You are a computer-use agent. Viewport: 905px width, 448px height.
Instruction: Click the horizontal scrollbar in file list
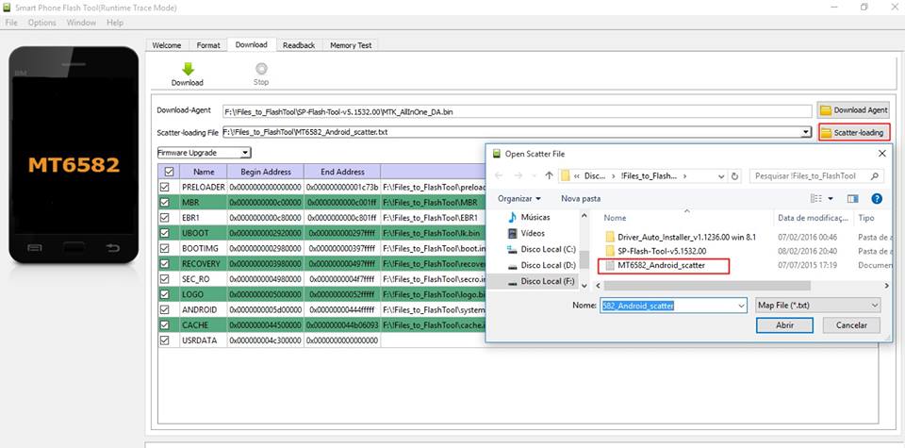tap(707, 286)
